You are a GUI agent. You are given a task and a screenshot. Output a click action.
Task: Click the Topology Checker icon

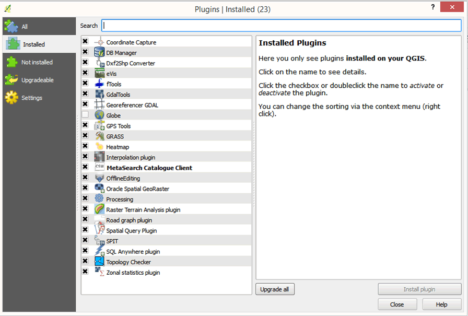(x=99, y=261)
